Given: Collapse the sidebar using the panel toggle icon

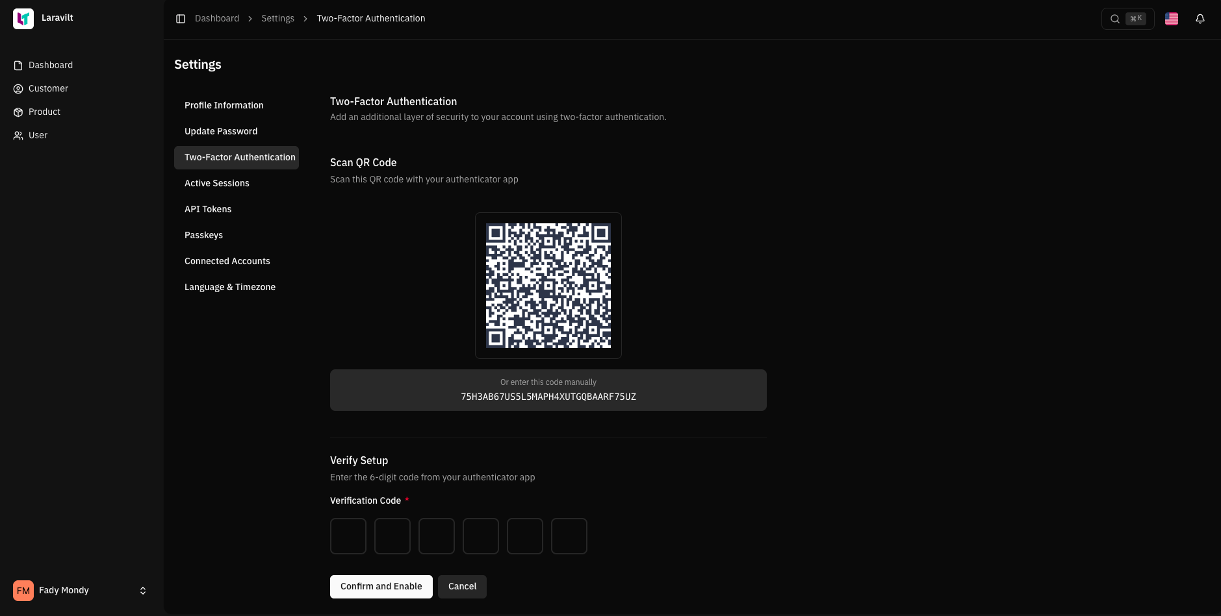Looking at the screenshot, I should [x=181, y=18].
